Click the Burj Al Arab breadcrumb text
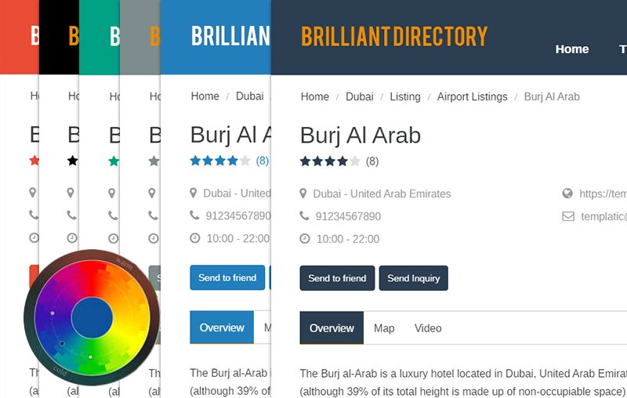The image size is (627, 398). coord(552,96)
